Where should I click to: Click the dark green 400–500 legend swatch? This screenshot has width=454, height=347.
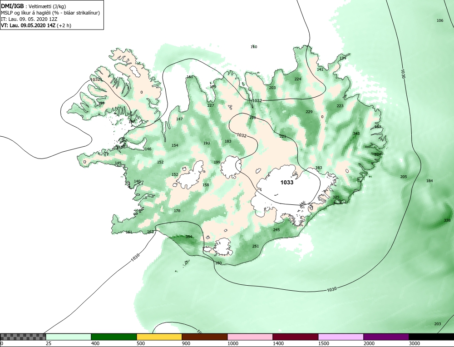114,337
